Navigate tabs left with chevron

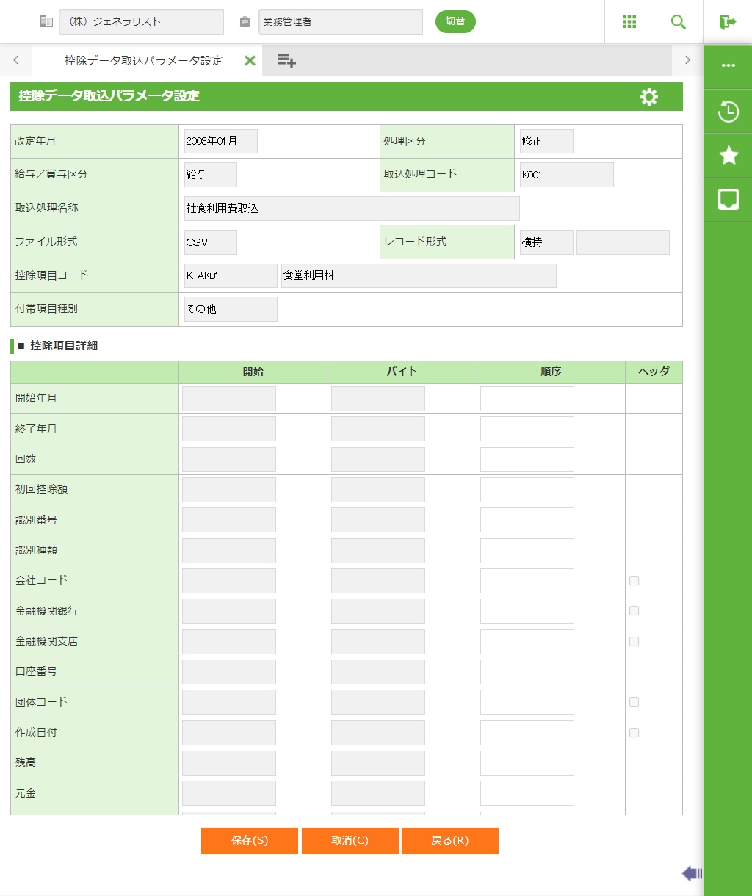click(x=16, y=60)
